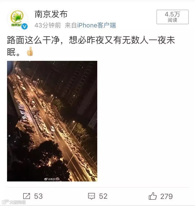
Task: Click the 大数跨境 watermark text
Action: pyautogui.click(x=18, y=202)
